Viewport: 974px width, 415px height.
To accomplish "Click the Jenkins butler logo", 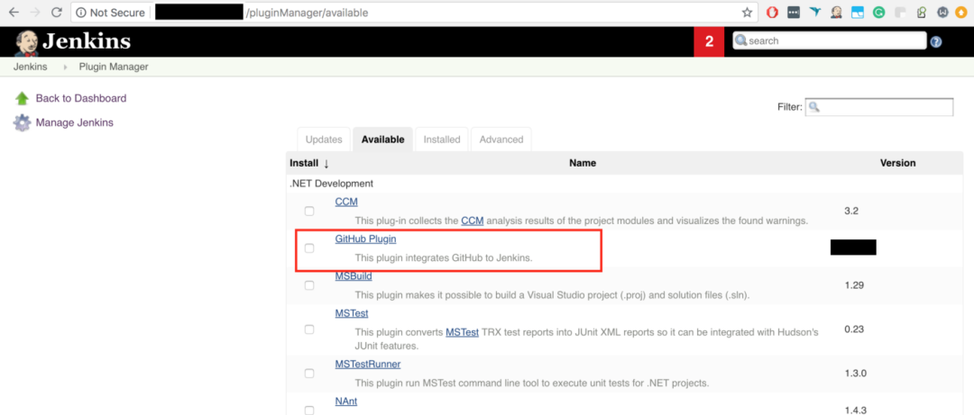I will coord(27,43).
